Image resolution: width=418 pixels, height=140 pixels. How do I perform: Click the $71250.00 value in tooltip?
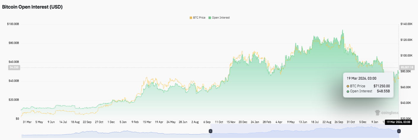[x=382, y=86]
